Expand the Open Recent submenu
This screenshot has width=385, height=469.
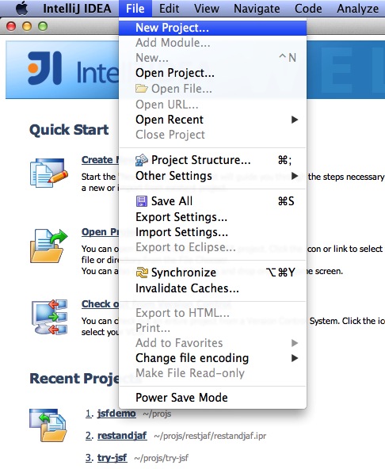(x=212, y=120)
